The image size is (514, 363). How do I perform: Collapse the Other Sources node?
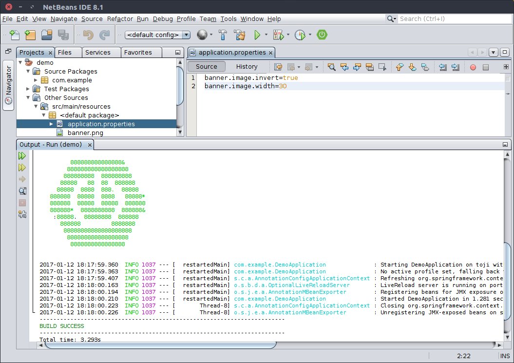click(x=28, y=98)
